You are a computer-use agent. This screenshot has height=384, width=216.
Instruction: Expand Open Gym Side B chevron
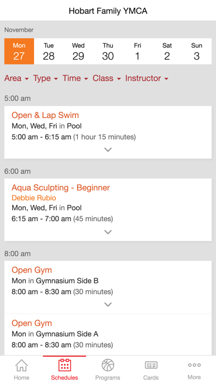click(108, 305)
